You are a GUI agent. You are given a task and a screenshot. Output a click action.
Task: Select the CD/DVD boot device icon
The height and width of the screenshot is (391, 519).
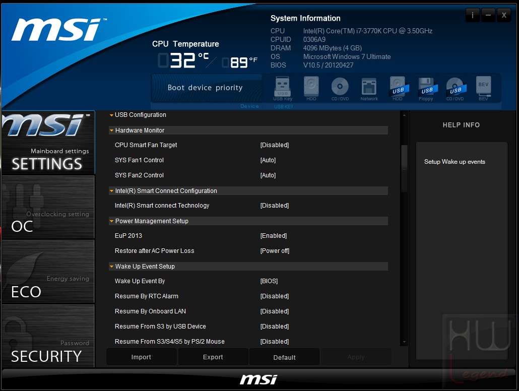340,88
